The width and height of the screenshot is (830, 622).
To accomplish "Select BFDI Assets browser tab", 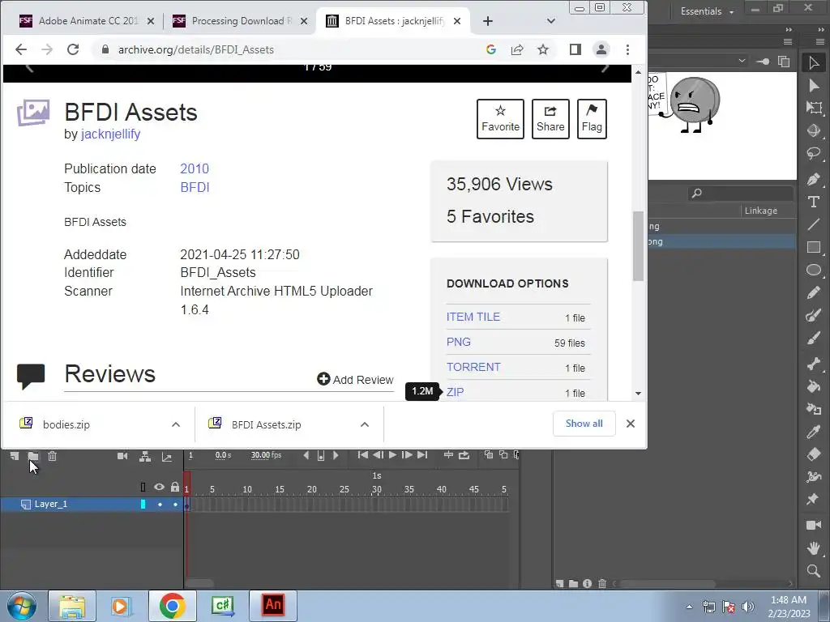I will point(394,21).
